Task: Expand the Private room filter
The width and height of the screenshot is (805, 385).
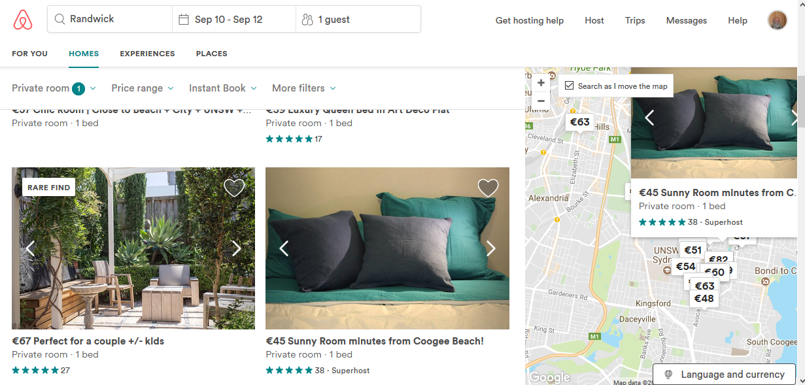Action: pyautogui.click(x=54, y=88)
